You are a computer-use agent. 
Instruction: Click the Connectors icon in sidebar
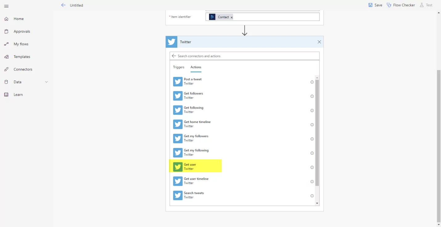[6, 69]
